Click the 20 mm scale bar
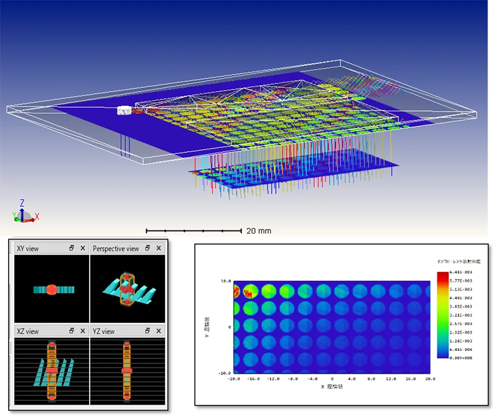495x417 pixels. pyautogui.click(x=194, y=231)
